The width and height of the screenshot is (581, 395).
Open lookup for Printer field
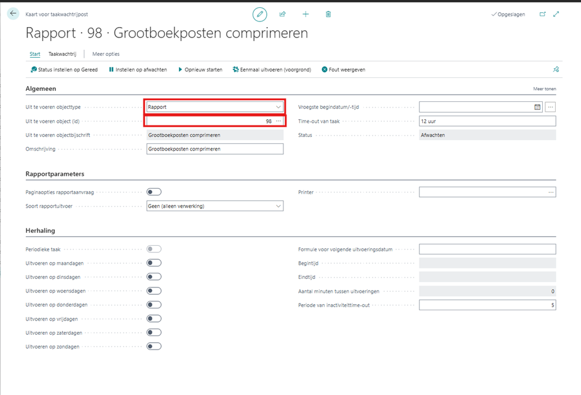click(x=550, y=192)
